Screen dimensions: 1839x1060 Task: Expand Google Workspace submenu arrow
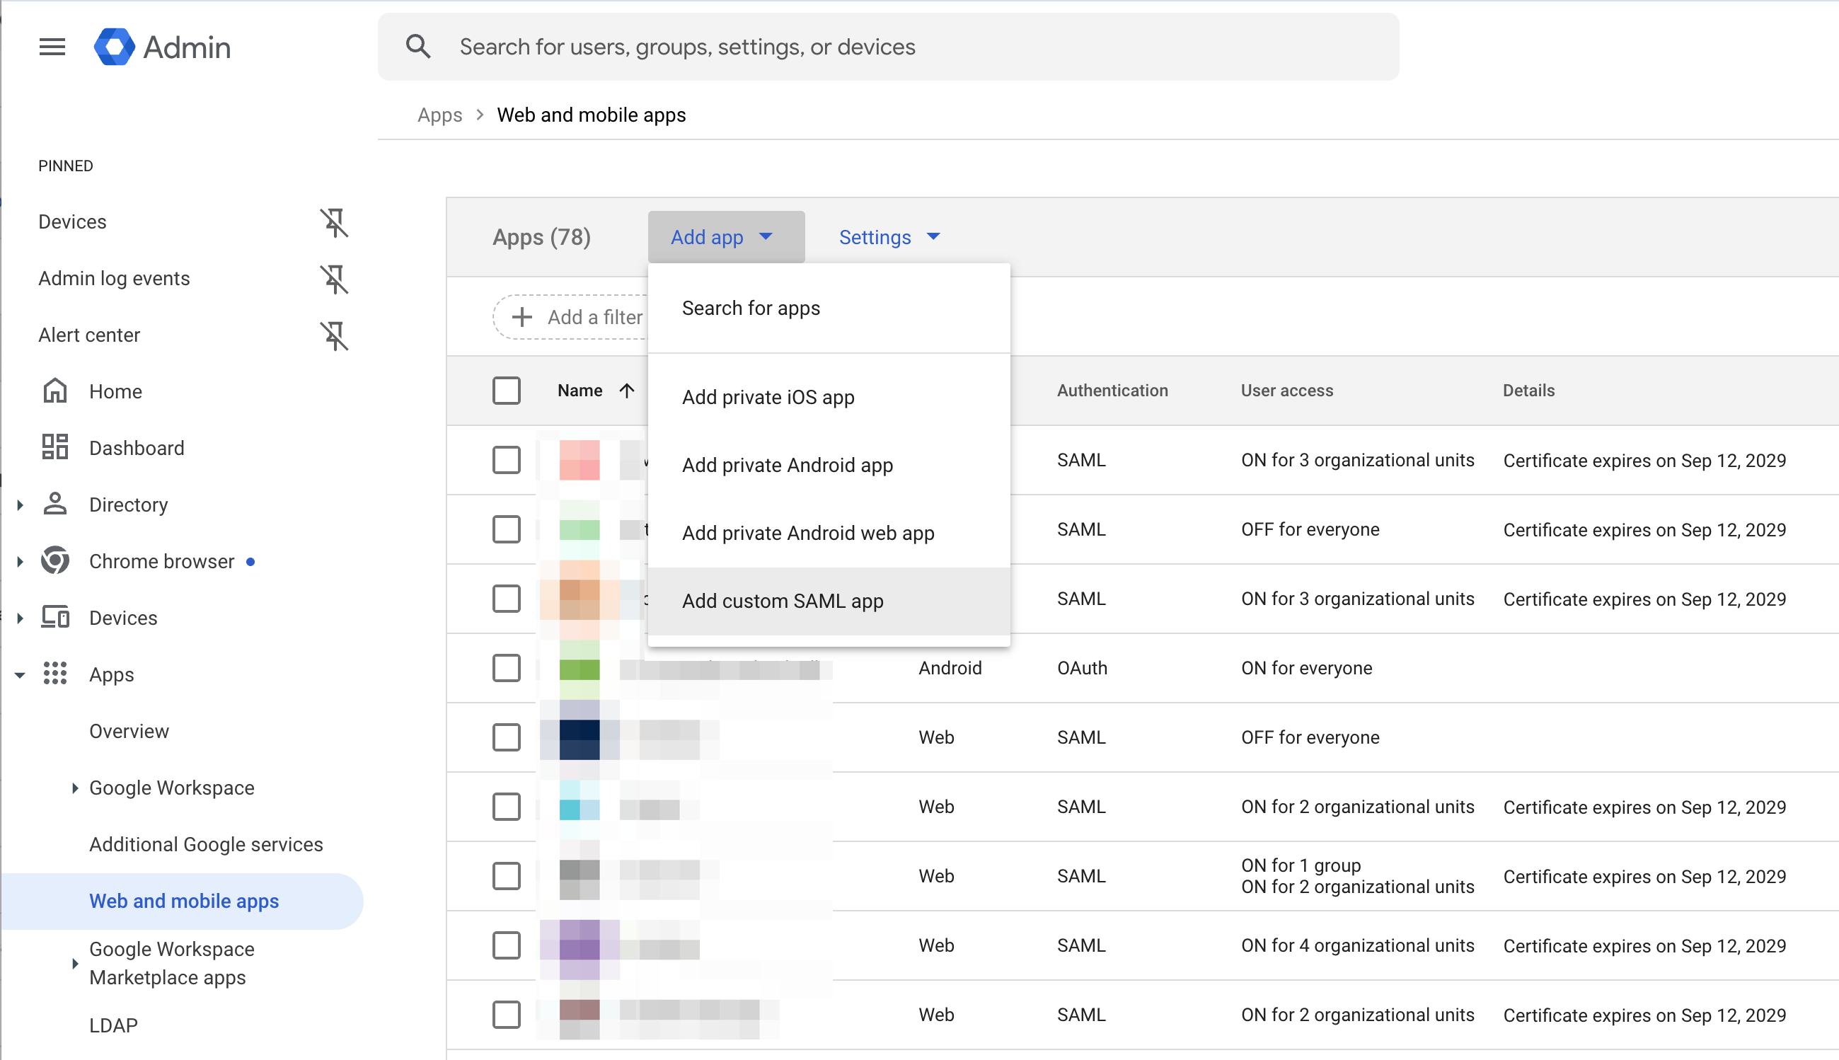click(x=74, y=788)
